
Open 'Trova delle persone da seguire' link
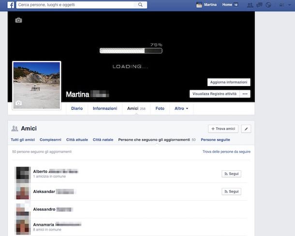(226, 152)
